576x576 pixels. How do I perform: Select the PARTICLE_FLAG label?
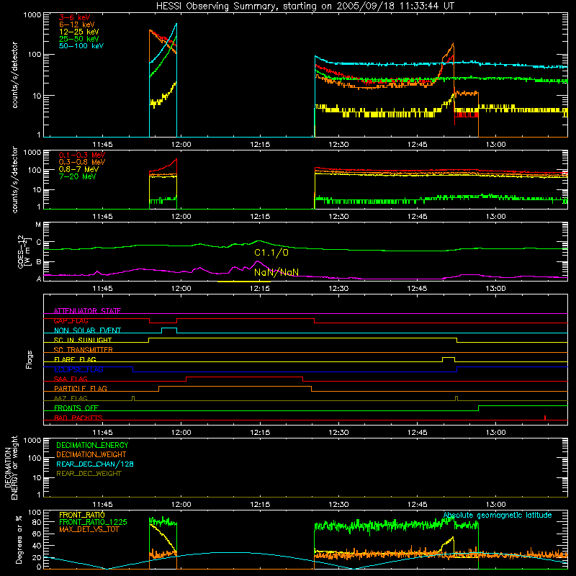81,388
